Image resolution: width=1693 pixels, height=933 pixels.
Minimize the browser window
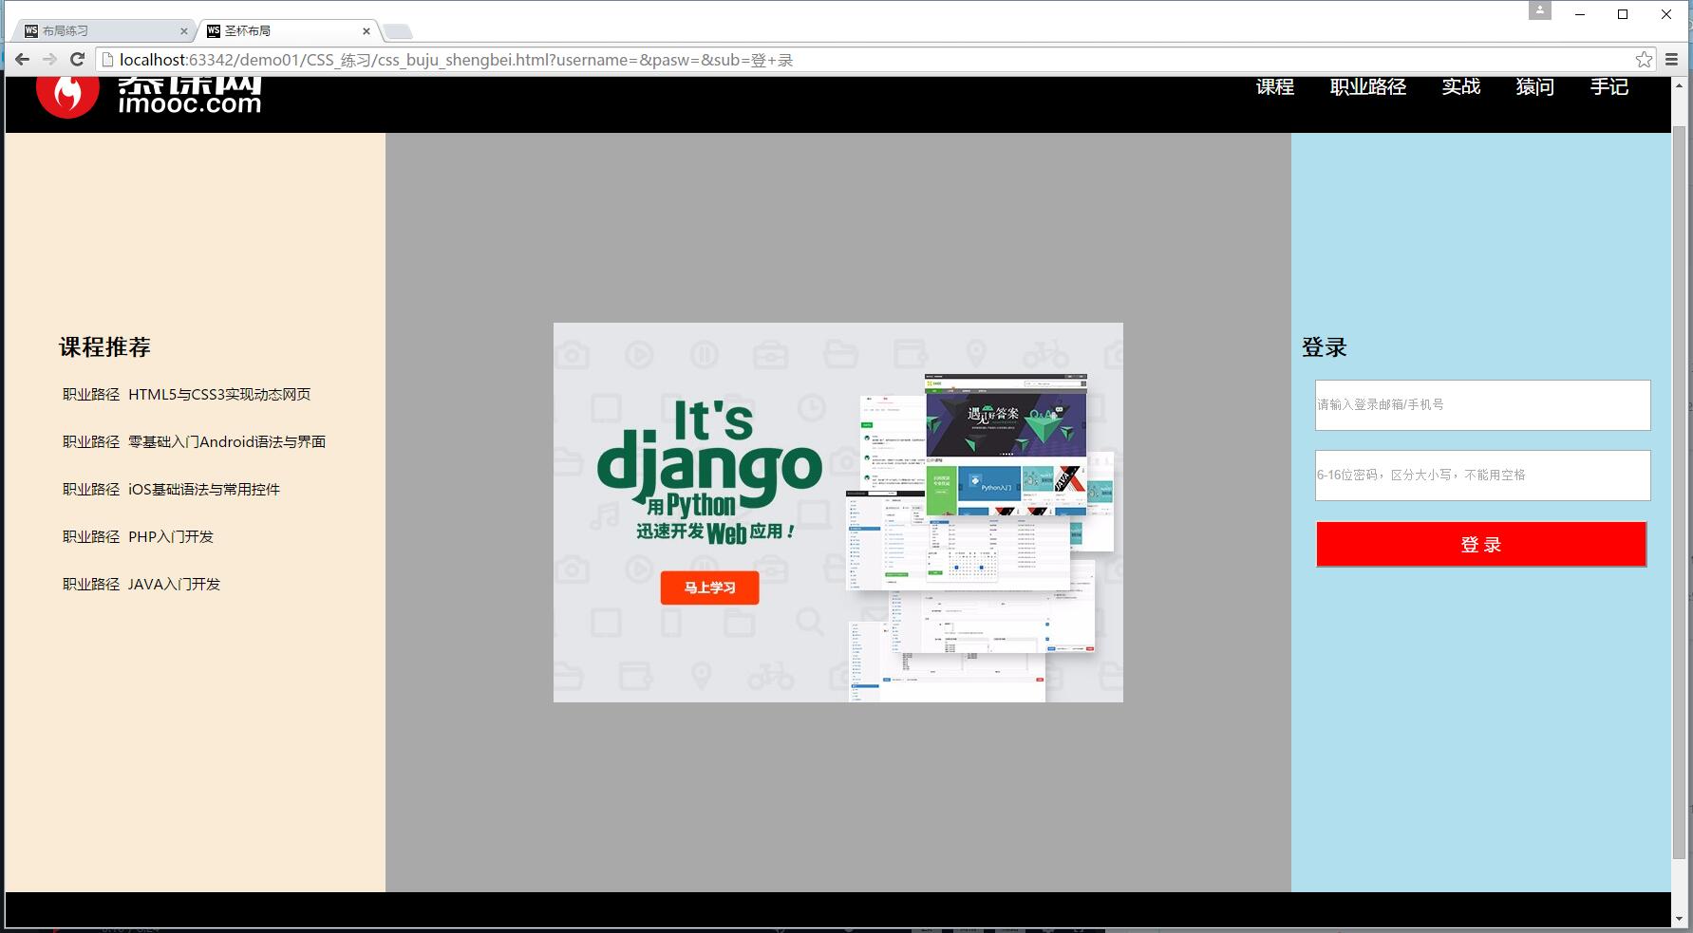[1580, 14]
